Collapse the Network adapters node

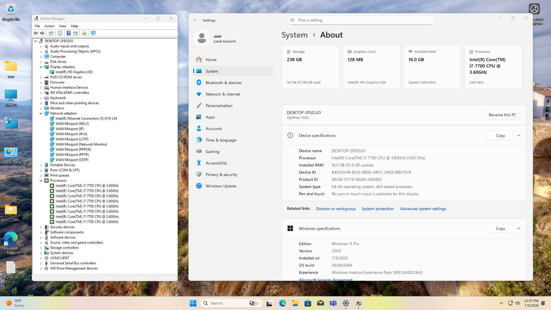coord(41,113)
